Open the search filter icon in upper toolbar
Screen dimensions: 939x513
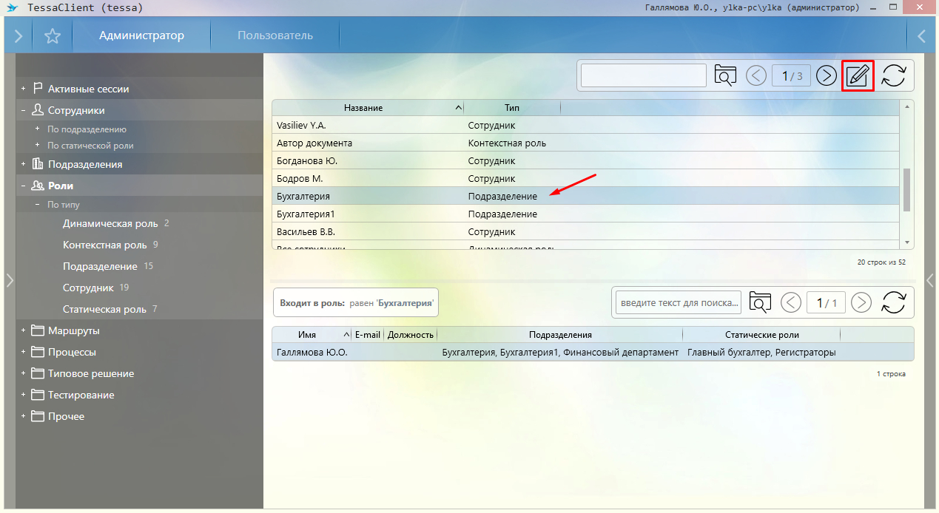point(726,75)
